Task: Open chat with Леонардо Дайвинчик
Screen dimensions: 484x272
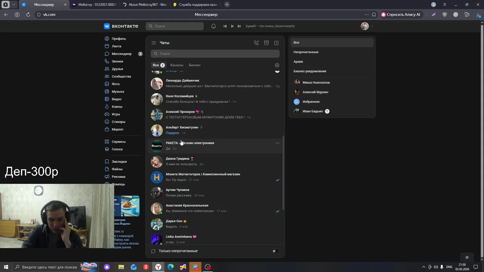Action: 215,83
